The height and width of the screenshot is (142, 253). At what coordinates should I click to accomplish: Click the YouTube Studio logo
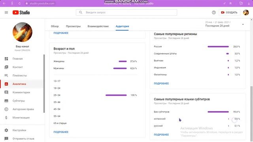tap(21, 12)
